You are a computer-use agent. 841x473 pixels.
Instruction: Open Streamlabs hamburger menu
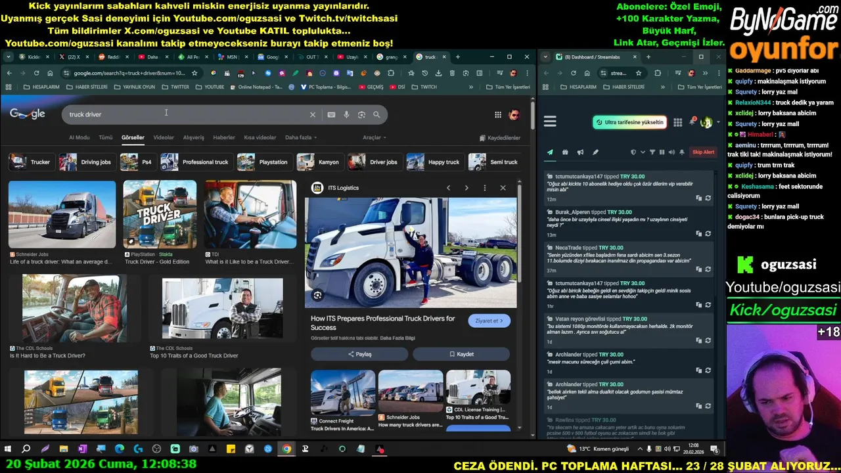point(550,122)
